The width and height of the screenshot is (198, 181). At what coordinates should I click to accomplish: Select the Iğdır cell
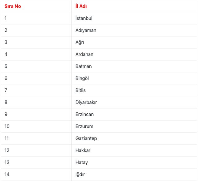tap(81, 175)
